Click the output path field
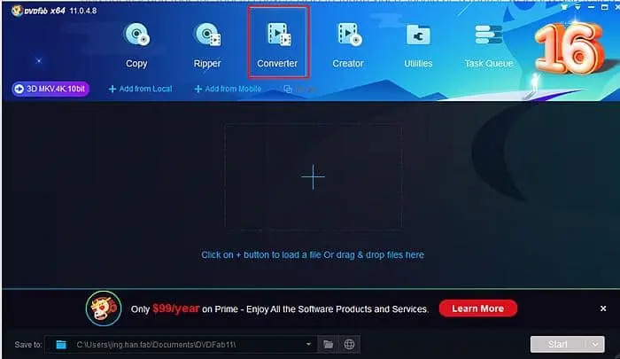620x359 pixels. (x=181, y=345)
